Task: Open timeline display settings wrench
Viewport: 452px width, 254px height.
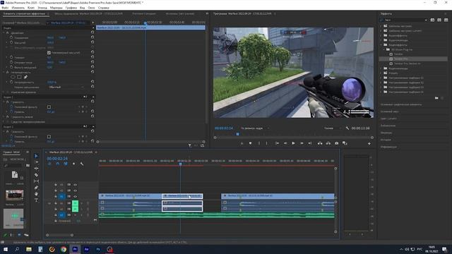Action: [x=82, y=164]
